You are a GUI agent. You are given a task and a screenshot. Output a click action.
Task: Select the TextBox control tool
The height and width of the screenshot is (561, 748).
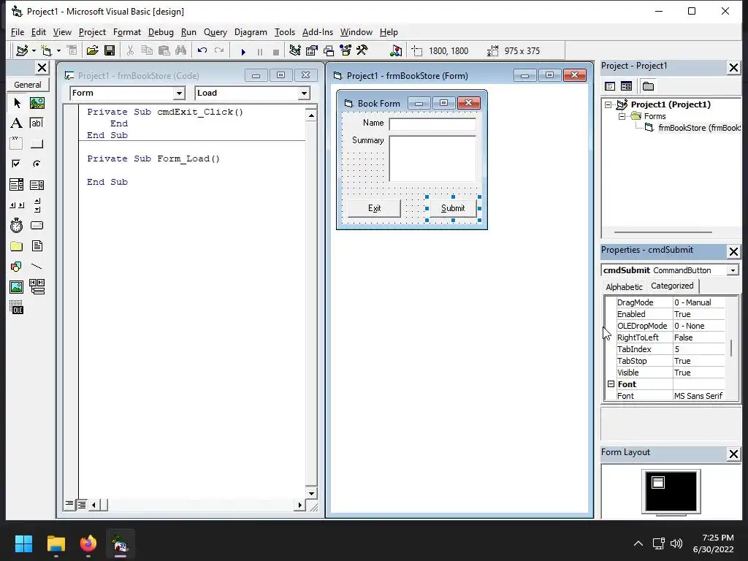click(37, 123)
